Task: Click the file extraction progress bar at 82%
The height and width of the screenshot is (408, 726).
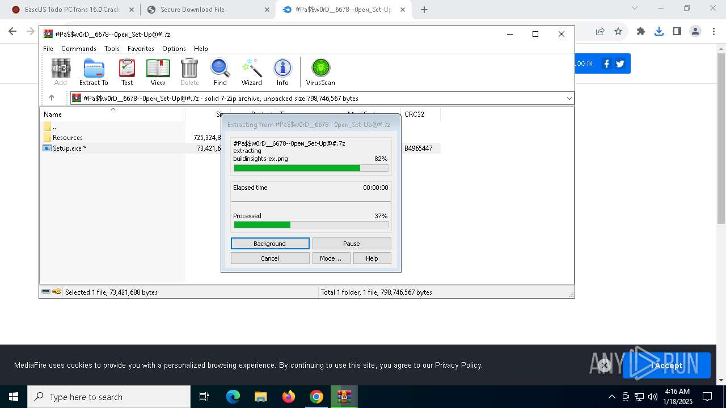Action: (x=311, y=168)
